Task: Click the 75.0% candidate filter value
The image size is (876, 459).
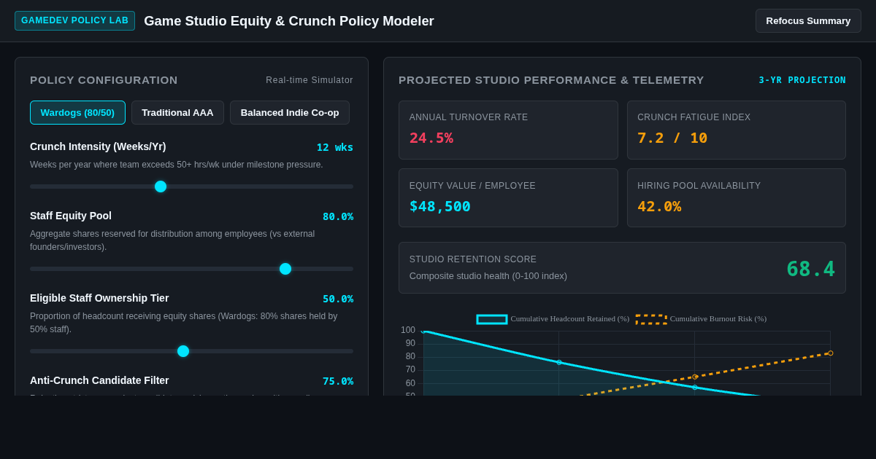Action: coord(338,381)
